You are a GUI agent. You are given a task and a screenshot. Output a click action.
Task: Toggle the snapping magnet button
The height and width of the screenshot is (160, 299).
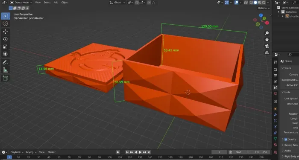pyautogui.click(x=137, y=3)
